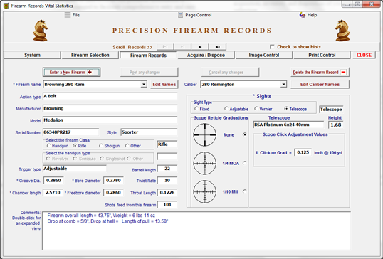Select Shotgun firearm class
The width and height of the screenshot is (383, 259).
click(101, 146)
